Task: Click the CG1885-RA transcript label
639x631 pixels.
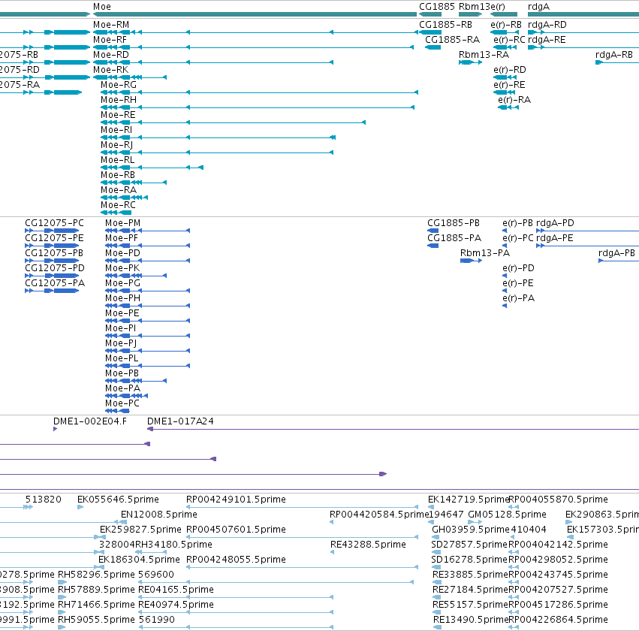Action: click(452, 40)
